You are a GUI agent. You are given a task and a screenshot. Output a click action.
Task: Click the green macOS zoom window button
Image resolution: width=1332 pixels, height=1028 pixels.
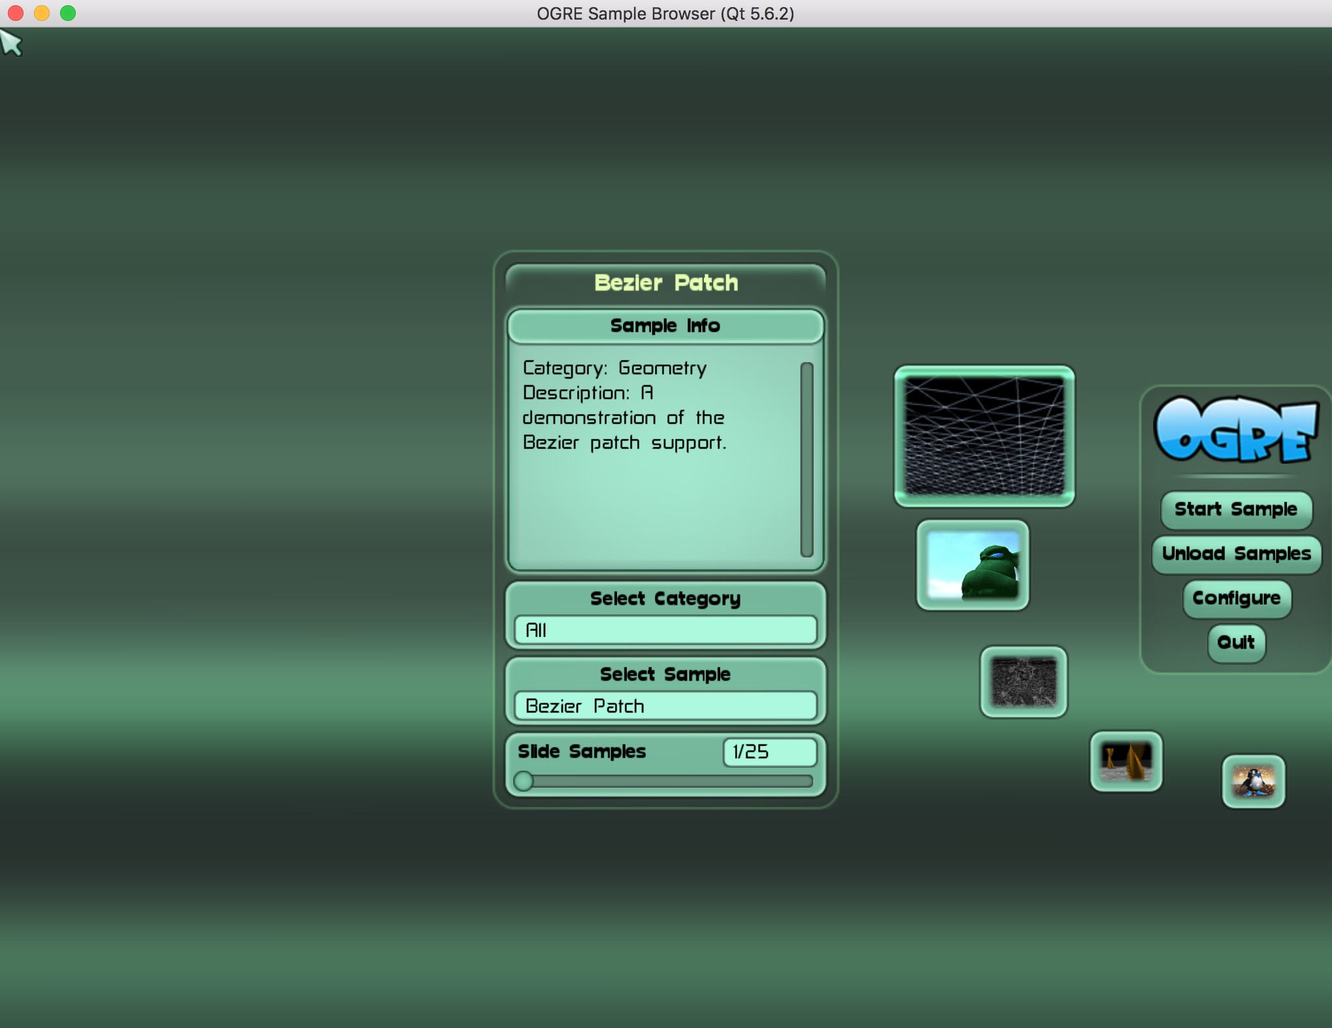coord(68,13)
